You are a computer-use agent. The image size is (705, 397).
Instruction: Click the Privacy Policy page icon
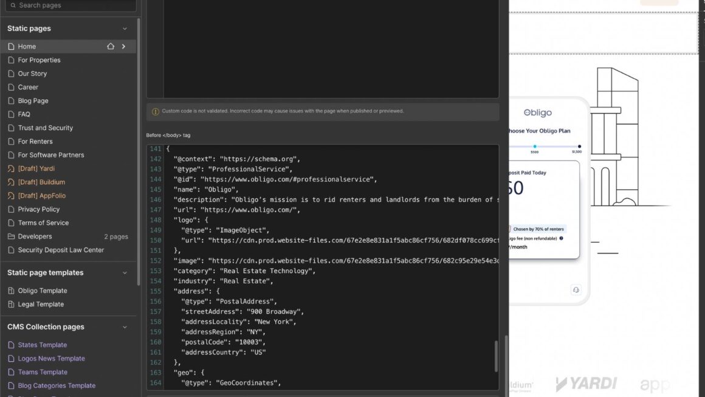[x=11, y=209]
